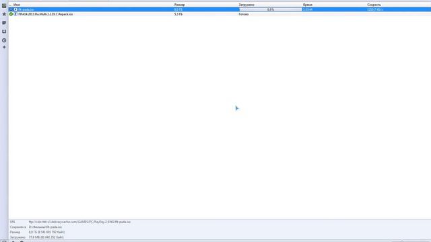Viewport: 431px width, 242px height.
Task: Click the file type icon of FIFA14 row
Action: [x=15, y=14]
